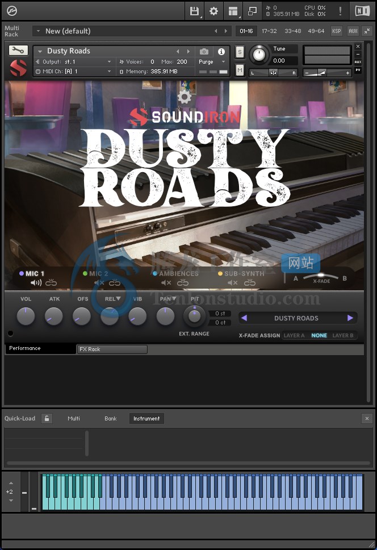Toggle the instrument Mute M button

(240, 70)
